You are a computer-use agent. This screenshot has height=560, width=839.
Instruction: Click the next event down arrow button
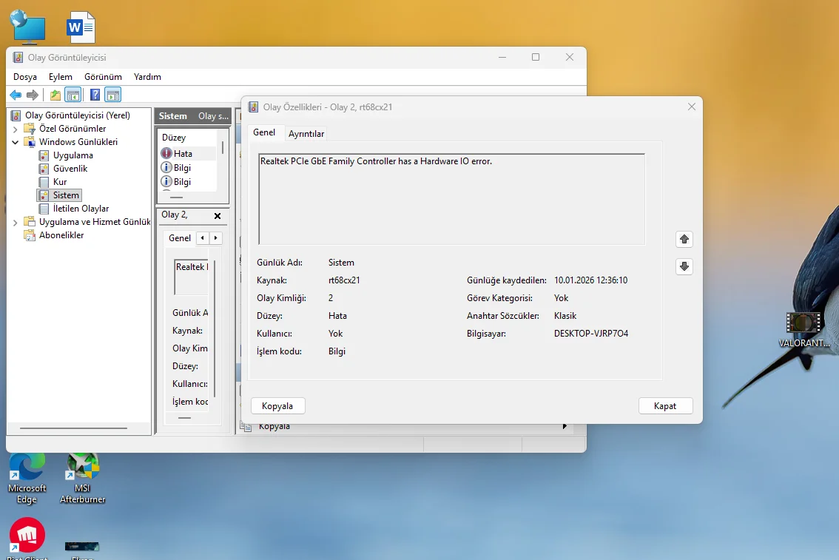pyautogui.click(x=684, y=266)
